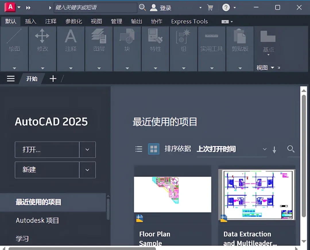Switch recent files to grid view

click(x=154, y=149)
